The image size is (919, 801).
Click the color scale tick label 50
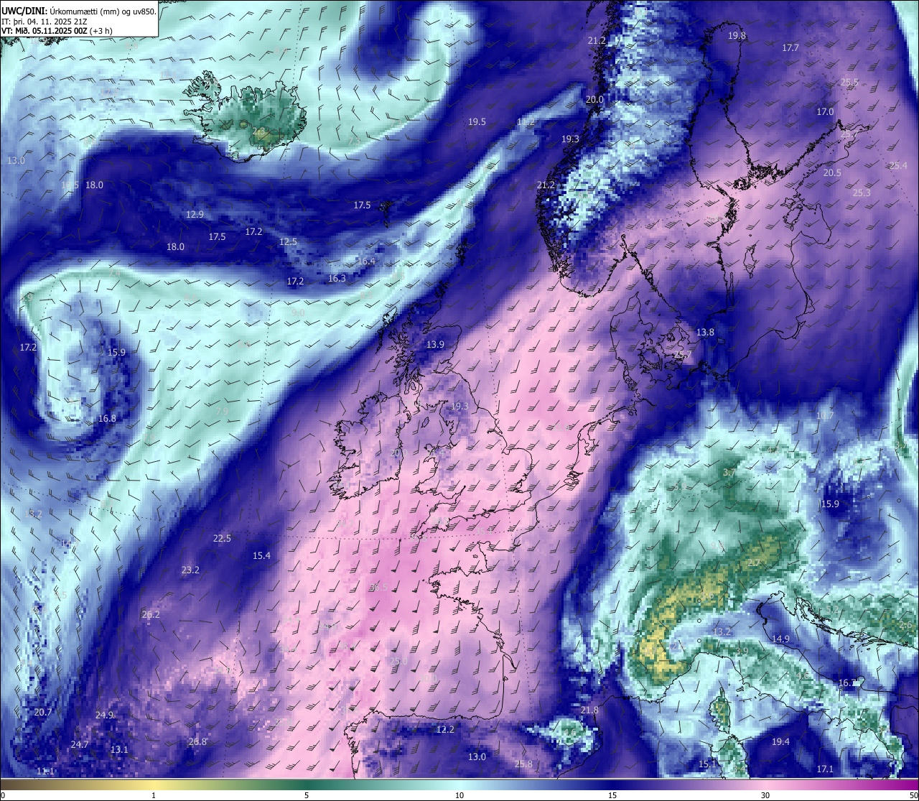pos(913,795)
